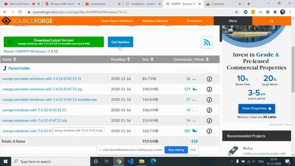Screen dimensions: 295x166
Task: Click the SourceForge search magnifier icon
Action: click(271, 21)
